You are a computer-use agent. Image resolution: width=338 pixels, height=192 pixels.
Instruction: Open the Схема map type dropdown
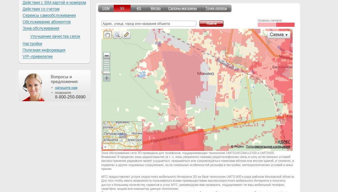click(x=279, y=35)
